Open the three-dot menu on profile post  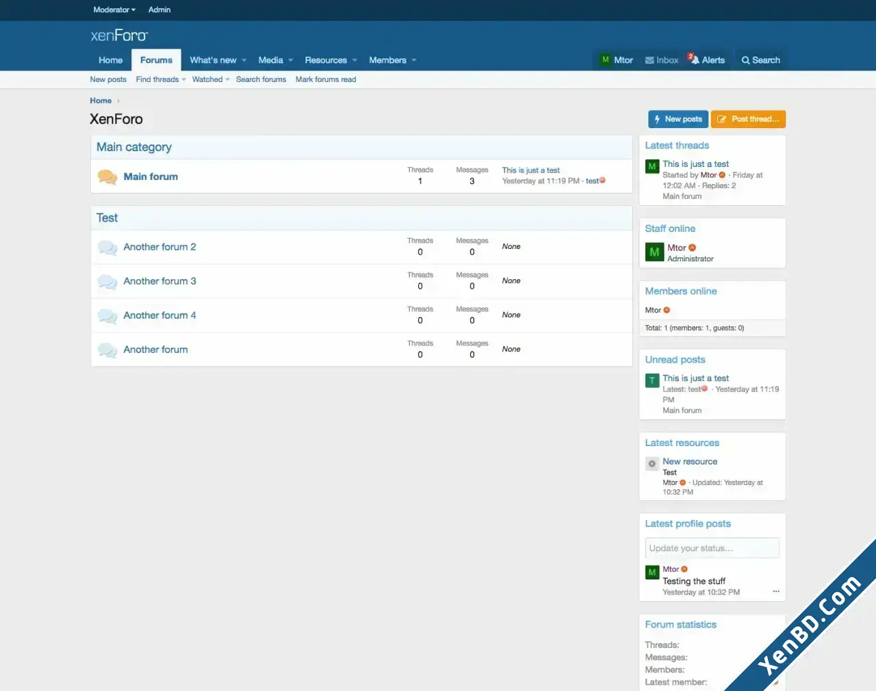[x=776, y=592]
